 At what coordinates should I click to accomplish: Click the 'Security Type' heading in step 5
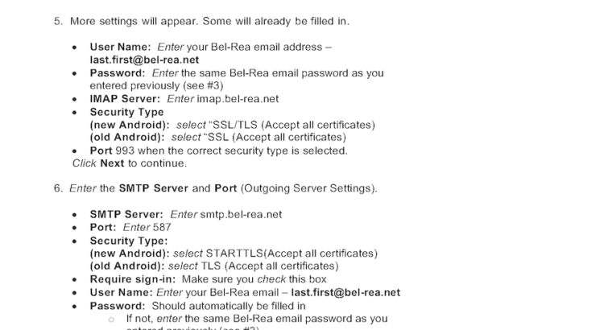[x=126, y=112]
